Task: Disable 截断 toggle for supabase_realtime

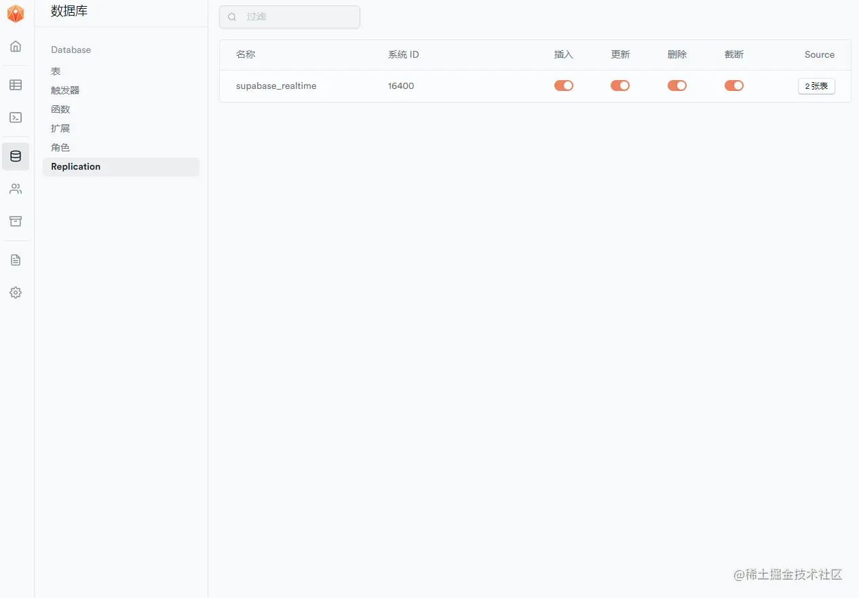Action: click(734, 86)
